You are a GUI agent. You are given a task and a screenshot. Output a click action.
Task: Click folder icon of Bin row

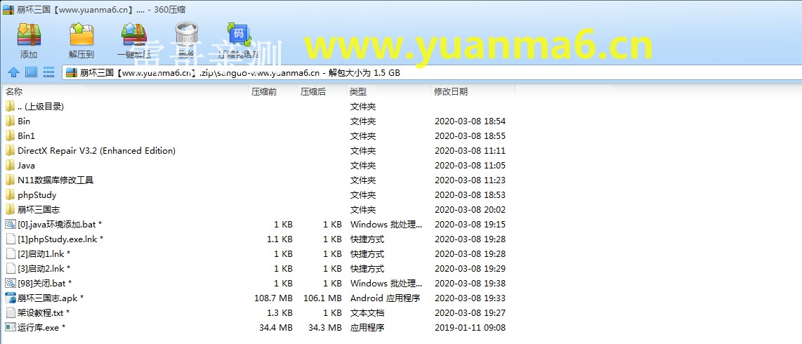tap(11, 121)
